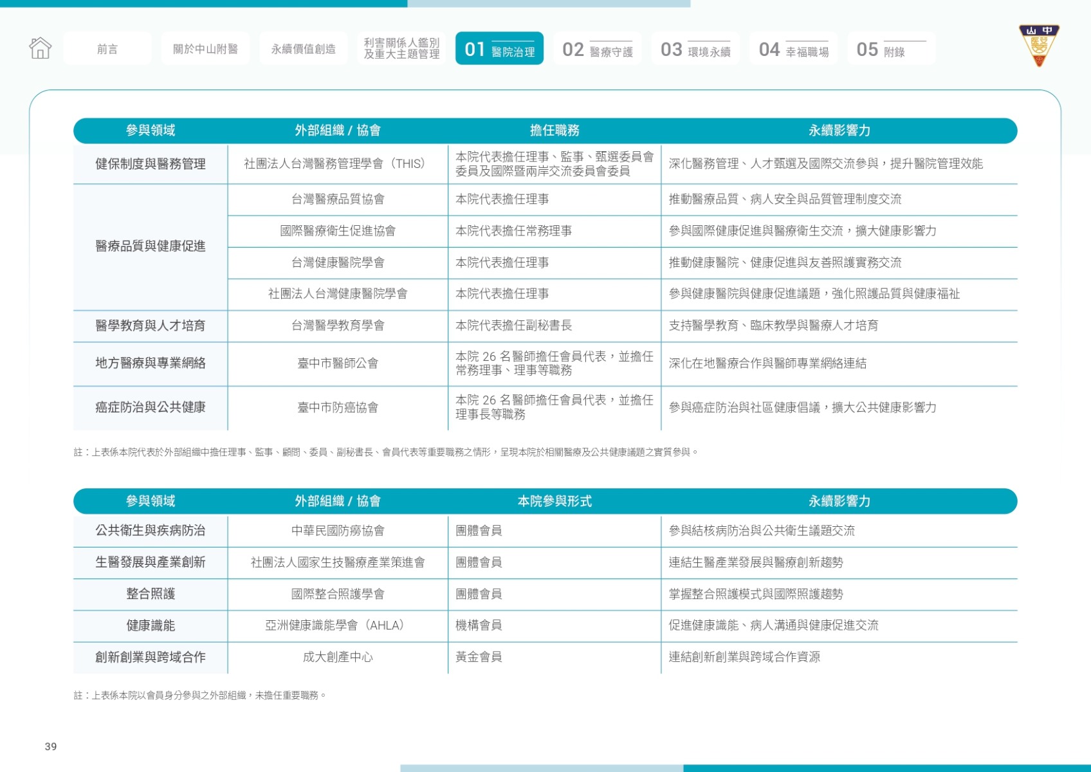Click 社團法人國家生技醫療產業策進會 entry
The image size is (1091, 772).
(338, 562)
